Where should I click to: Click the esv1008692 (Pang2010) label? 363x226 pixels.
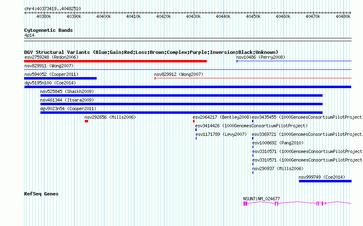pyautogui.click(x=278, y=143)
